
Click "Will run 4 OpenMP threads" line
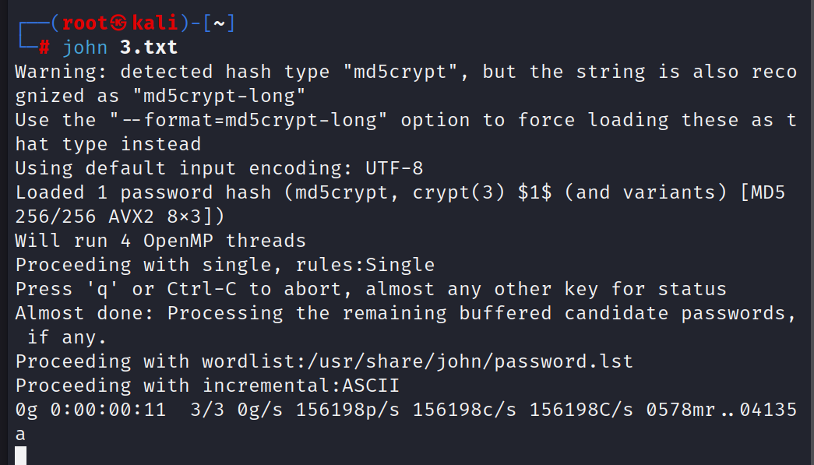coord(161,241)
